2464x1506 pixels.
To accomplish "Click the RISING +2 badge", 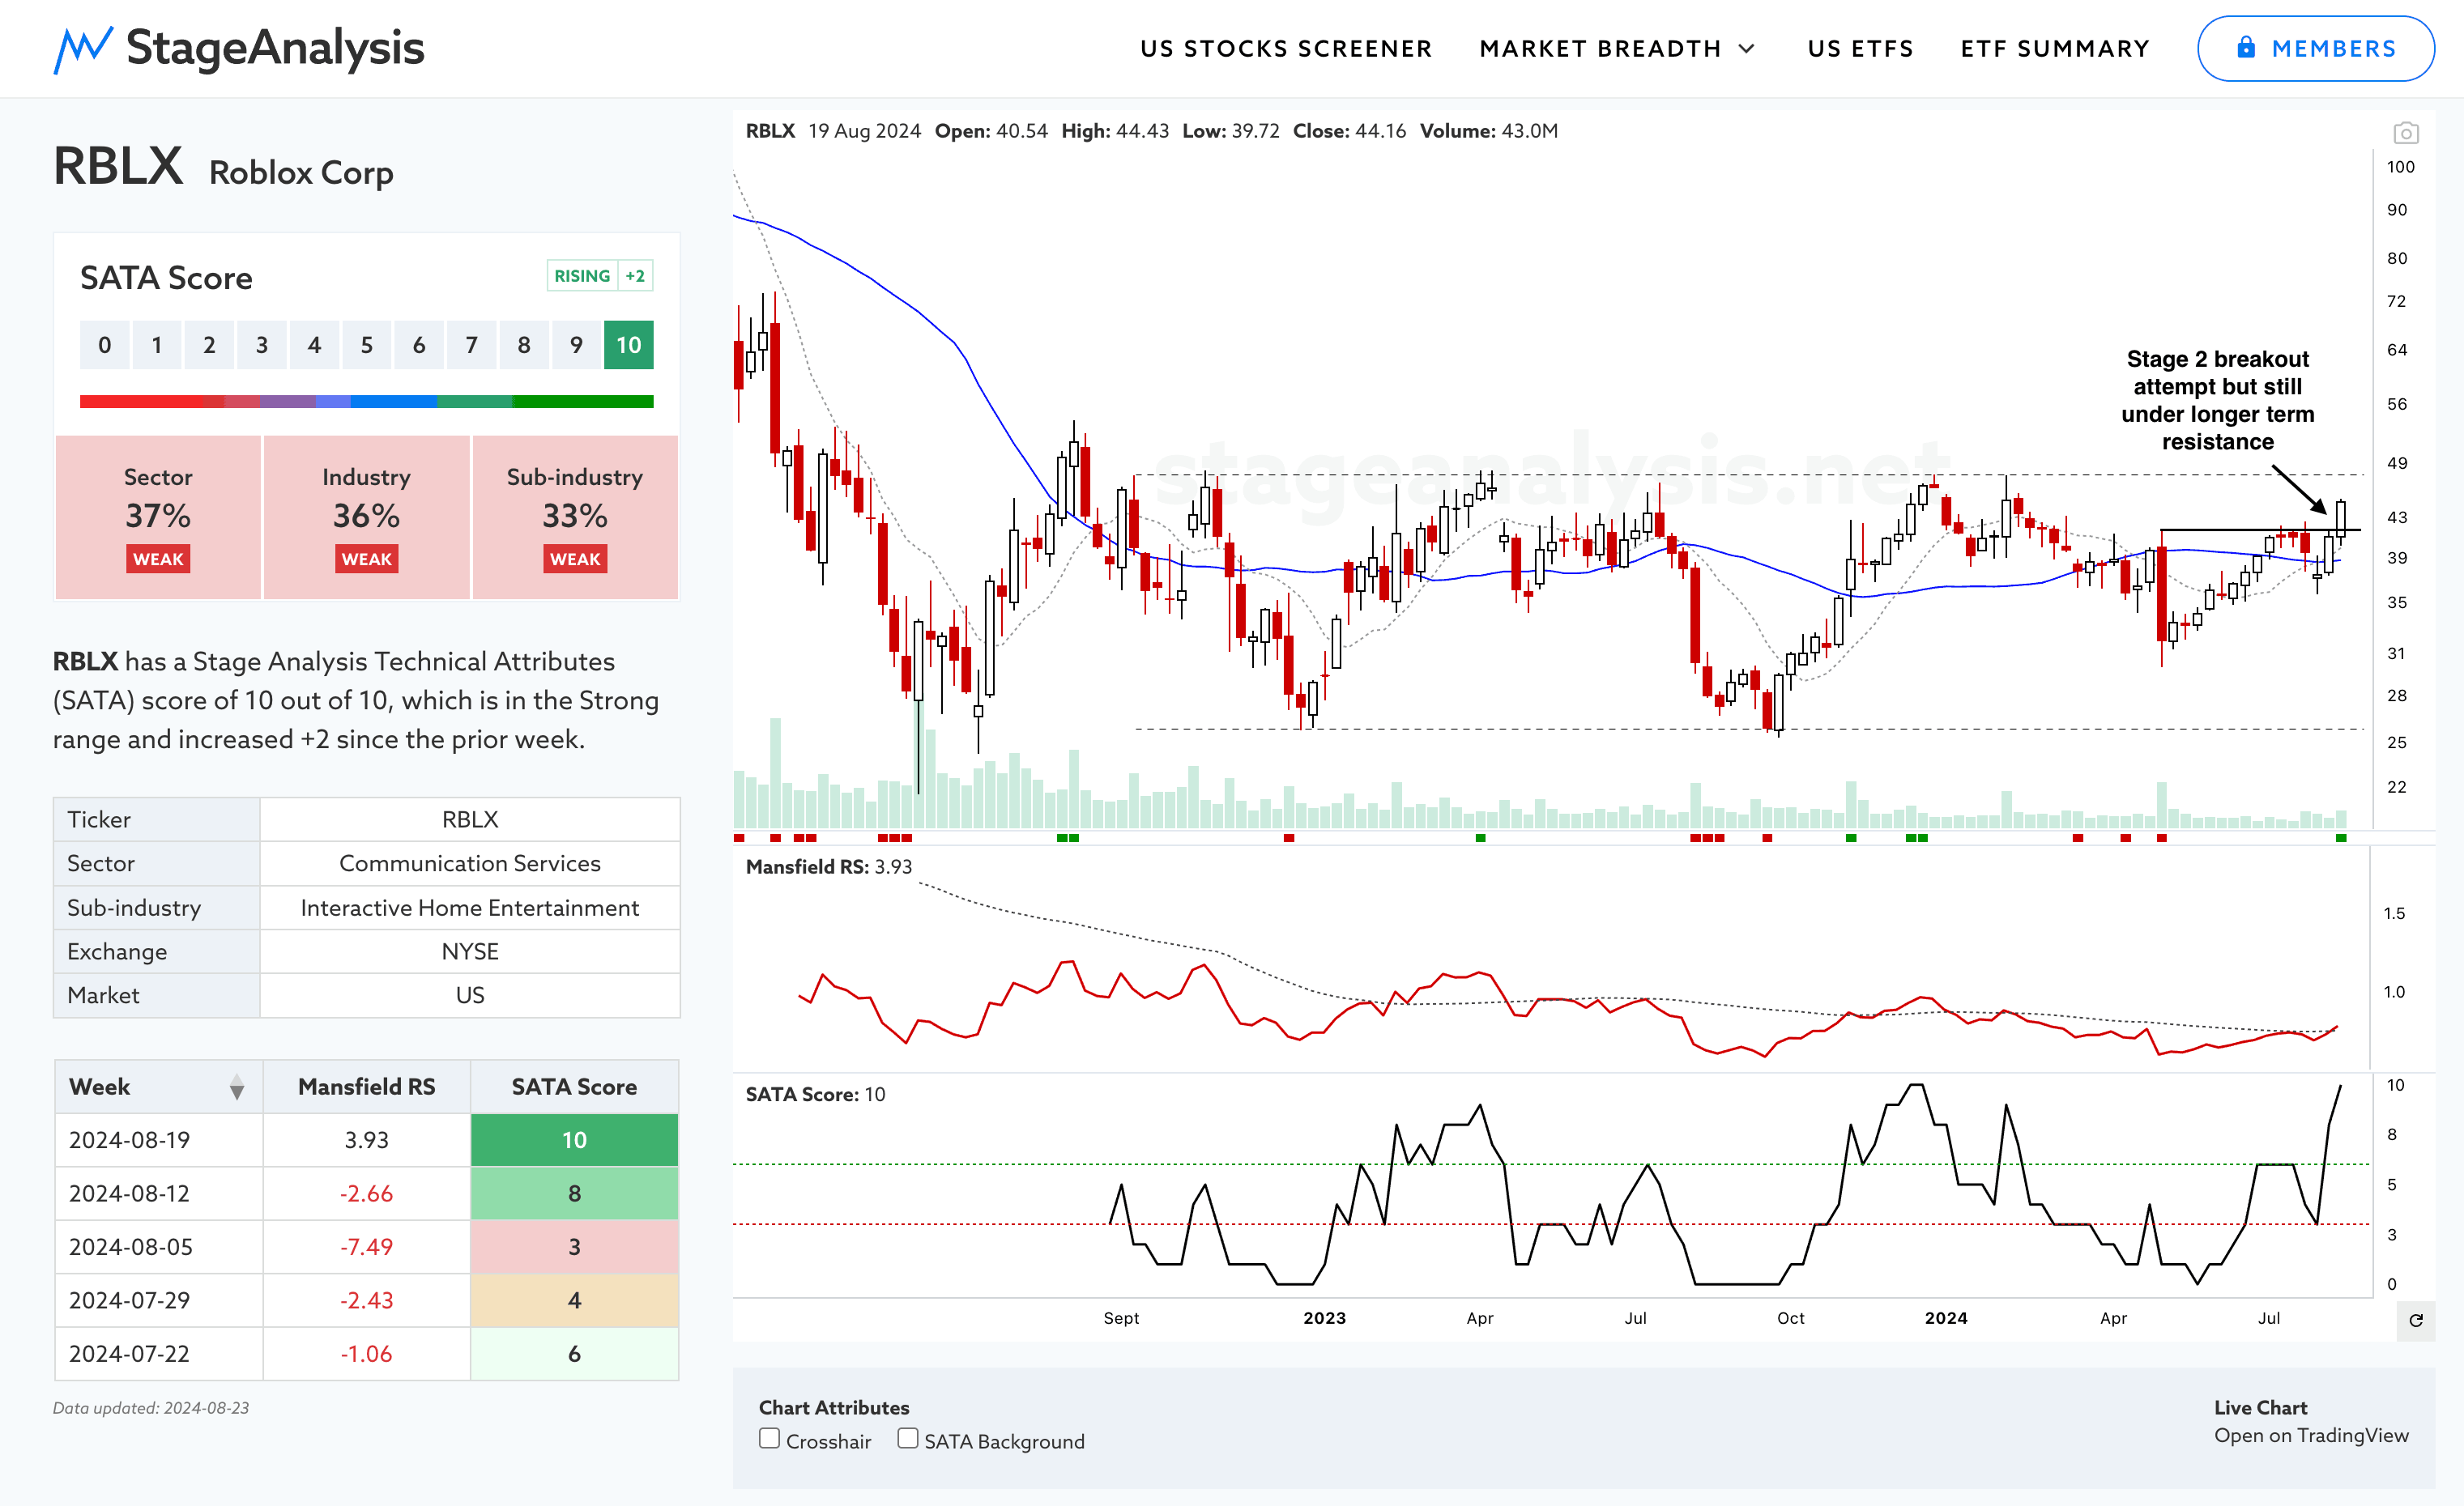I will 600,276.
